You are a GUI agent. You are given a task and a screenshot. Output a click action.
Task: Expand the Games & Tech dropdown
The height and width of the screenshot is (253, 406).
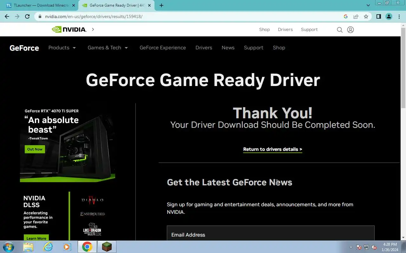coord(108,48)
